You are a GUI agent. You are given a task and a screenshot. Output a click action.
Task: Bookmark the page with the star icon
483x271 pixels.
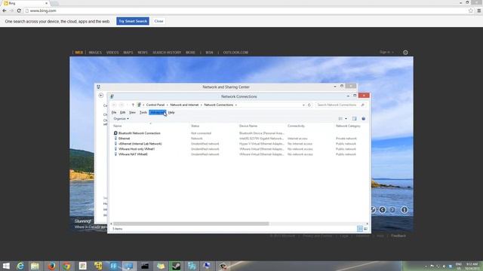(471, 11)
